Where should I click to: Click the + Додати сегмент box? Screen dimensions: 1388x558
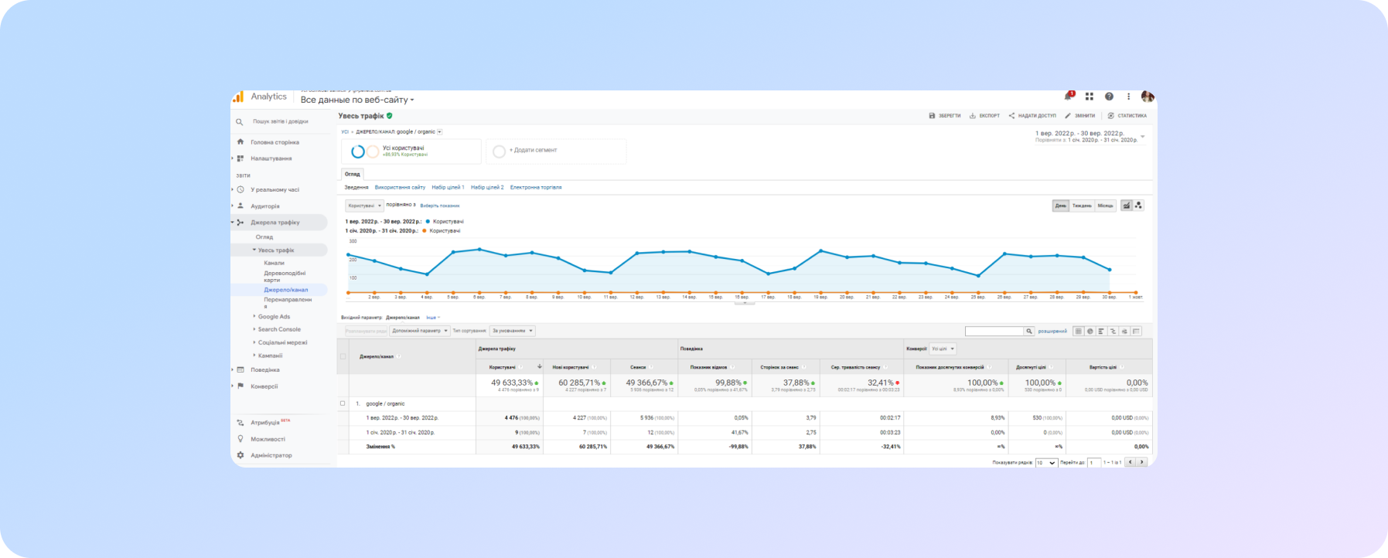(x=556, y=151)
